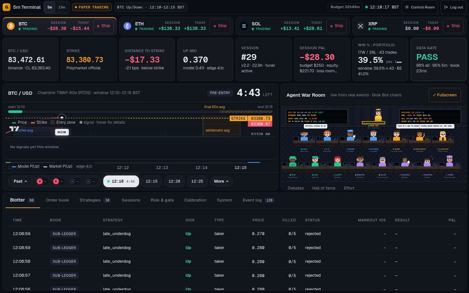The height and width of the screenshot is (293, 469).
Task: Select the Strategist agent avatar
Action: click(420, 135)
